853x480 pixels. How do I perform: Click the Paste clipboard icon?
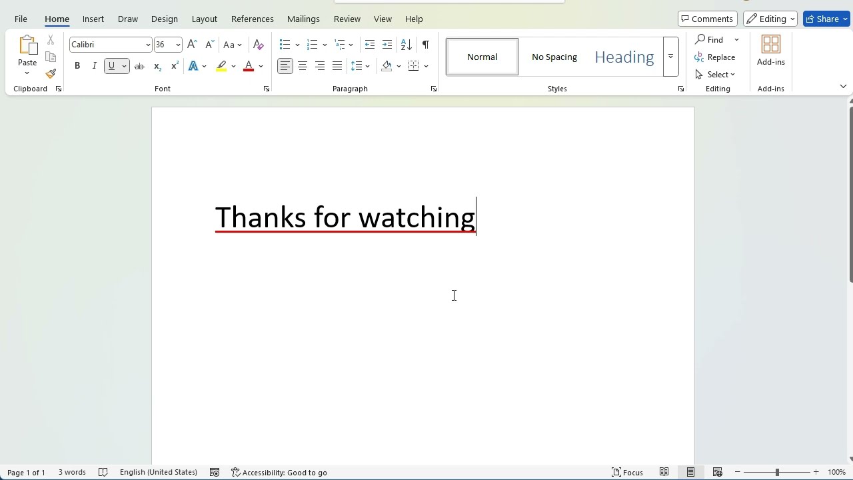[x=27, y=46]
